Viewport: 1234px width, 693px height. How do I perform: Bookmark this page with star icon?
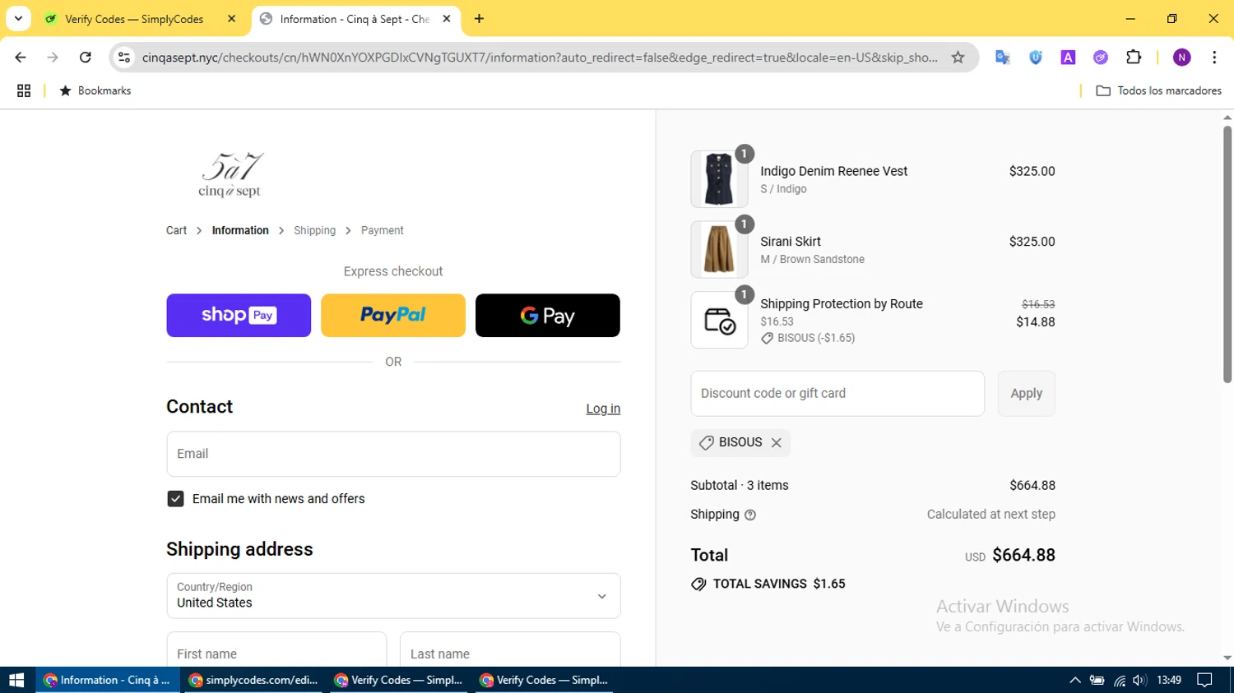(x=958, y=58)
